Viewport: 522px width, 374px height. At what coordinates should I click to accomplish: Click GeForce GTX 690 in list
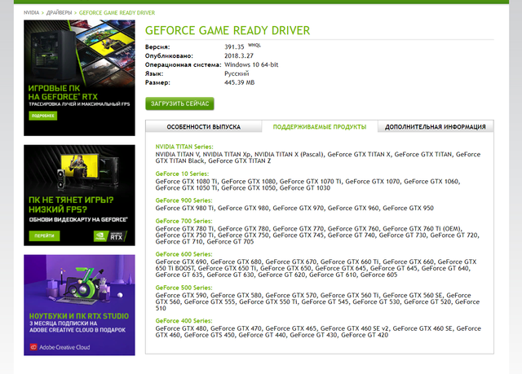click(181, 262)
